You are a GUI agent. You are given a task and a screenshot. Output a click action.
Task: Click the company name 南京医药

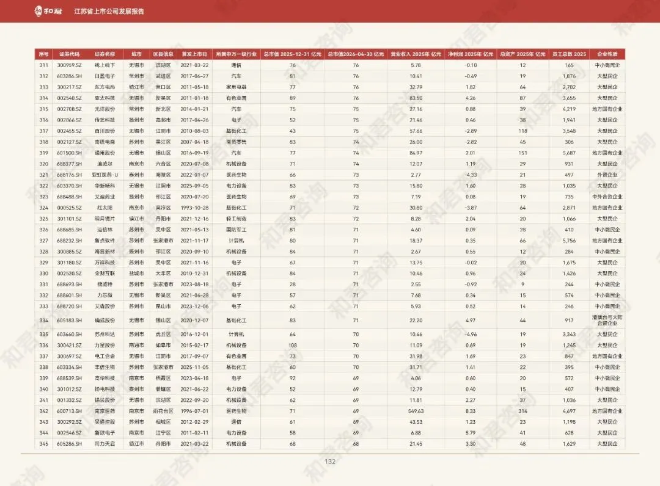(x=105, y=411)
